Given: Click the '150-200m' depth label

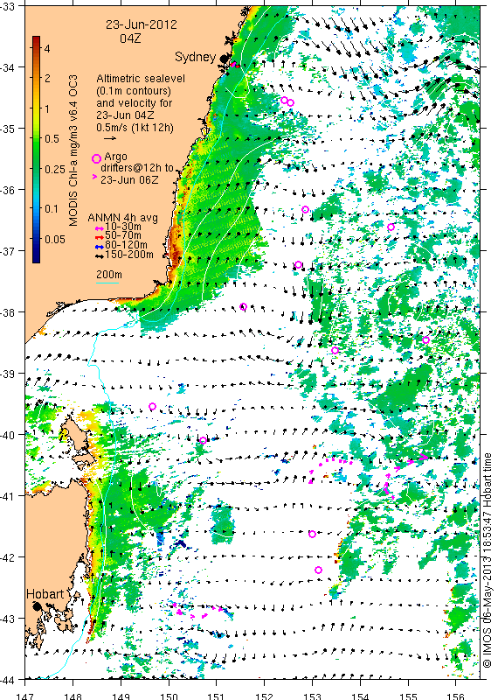Looking at the screenshot, I should [x=129, y=255].
